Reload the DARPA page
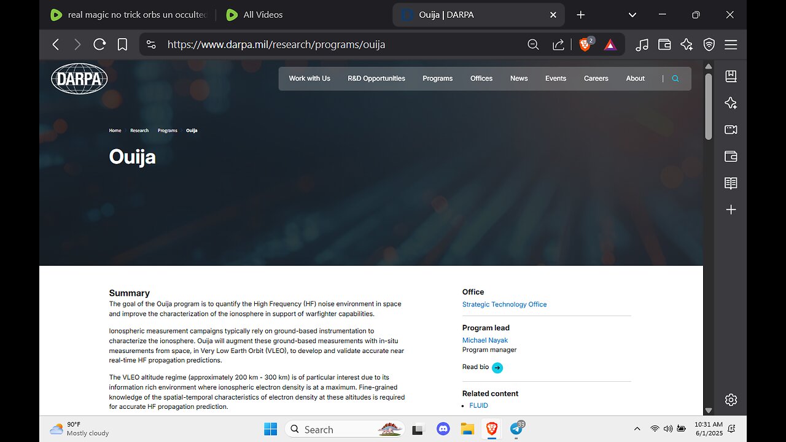This screenshot has height=442, width=786. click(99, 44)
